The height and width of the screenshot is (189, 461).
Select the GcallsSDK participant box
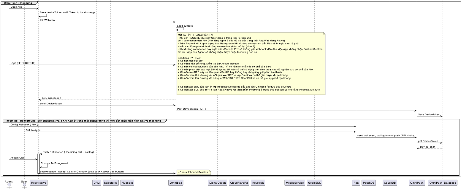(x=314, y=183)
